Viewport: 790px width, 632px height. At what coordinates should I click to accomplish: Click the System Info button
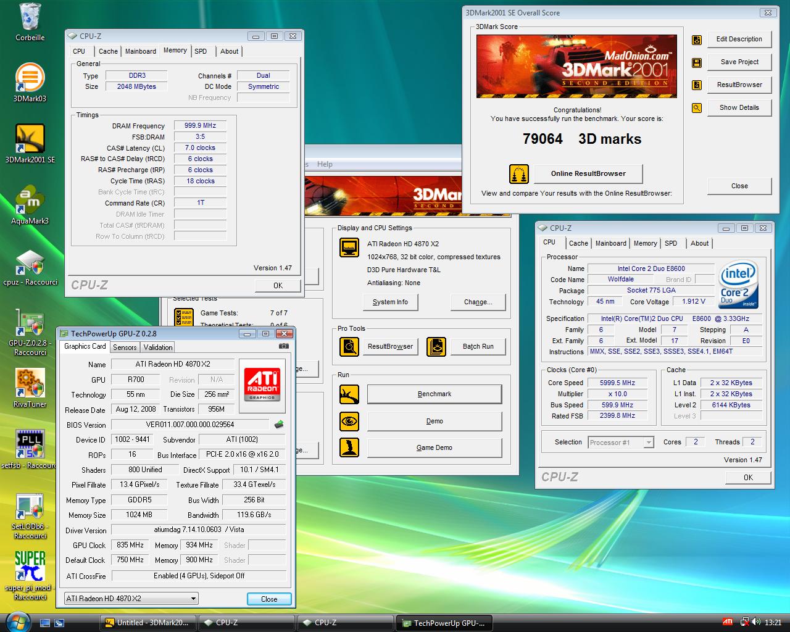(x=390, y=302)
